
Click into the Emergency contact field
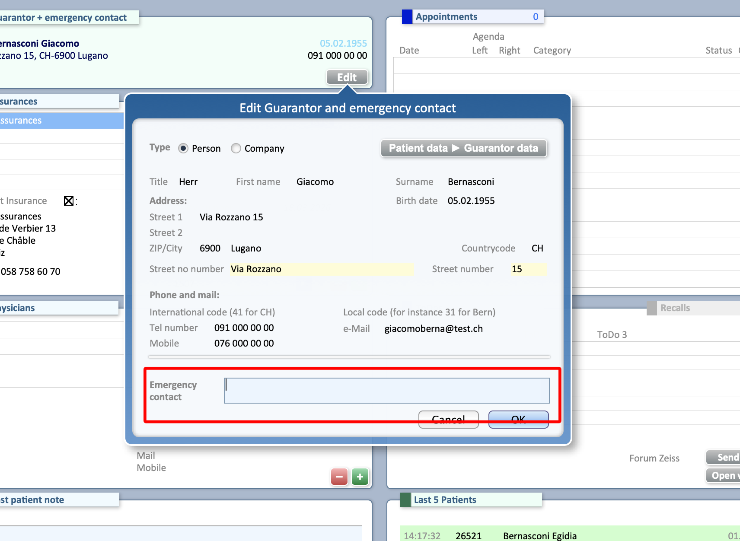(x=386, y=391)
